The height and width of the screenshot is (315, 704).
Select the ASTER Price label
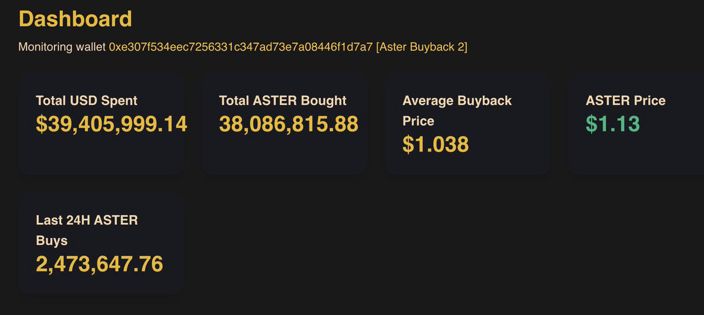coord(625,100)
